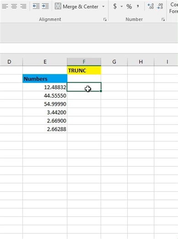Open Alignment settings dialog launcher
The image size is (178, 239).
point(105,19)
